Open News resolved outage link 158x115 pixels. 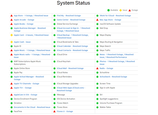pos(117,56)
